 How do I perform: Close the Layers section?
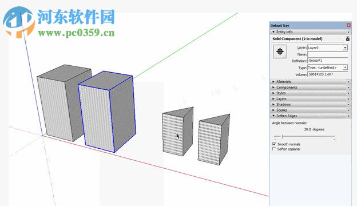[x=348, y=99]
